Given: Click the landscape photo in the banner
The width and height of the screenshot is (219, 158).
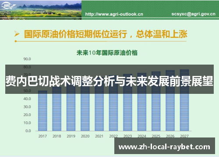Looking at the screenshot, I should [41, 10].
